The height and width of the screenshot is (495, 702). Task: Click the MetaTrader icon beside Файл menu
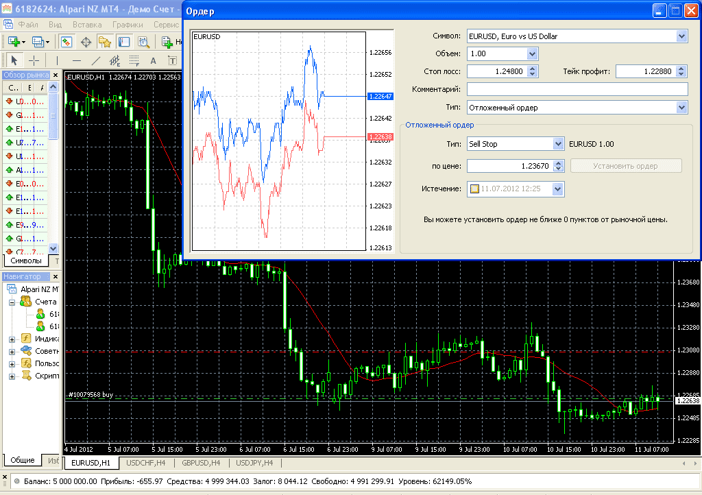pos(8,24)
